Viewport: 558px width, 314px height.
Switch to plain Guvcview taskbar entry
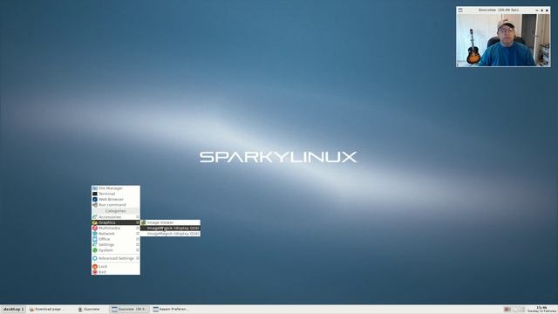(89, 309)
